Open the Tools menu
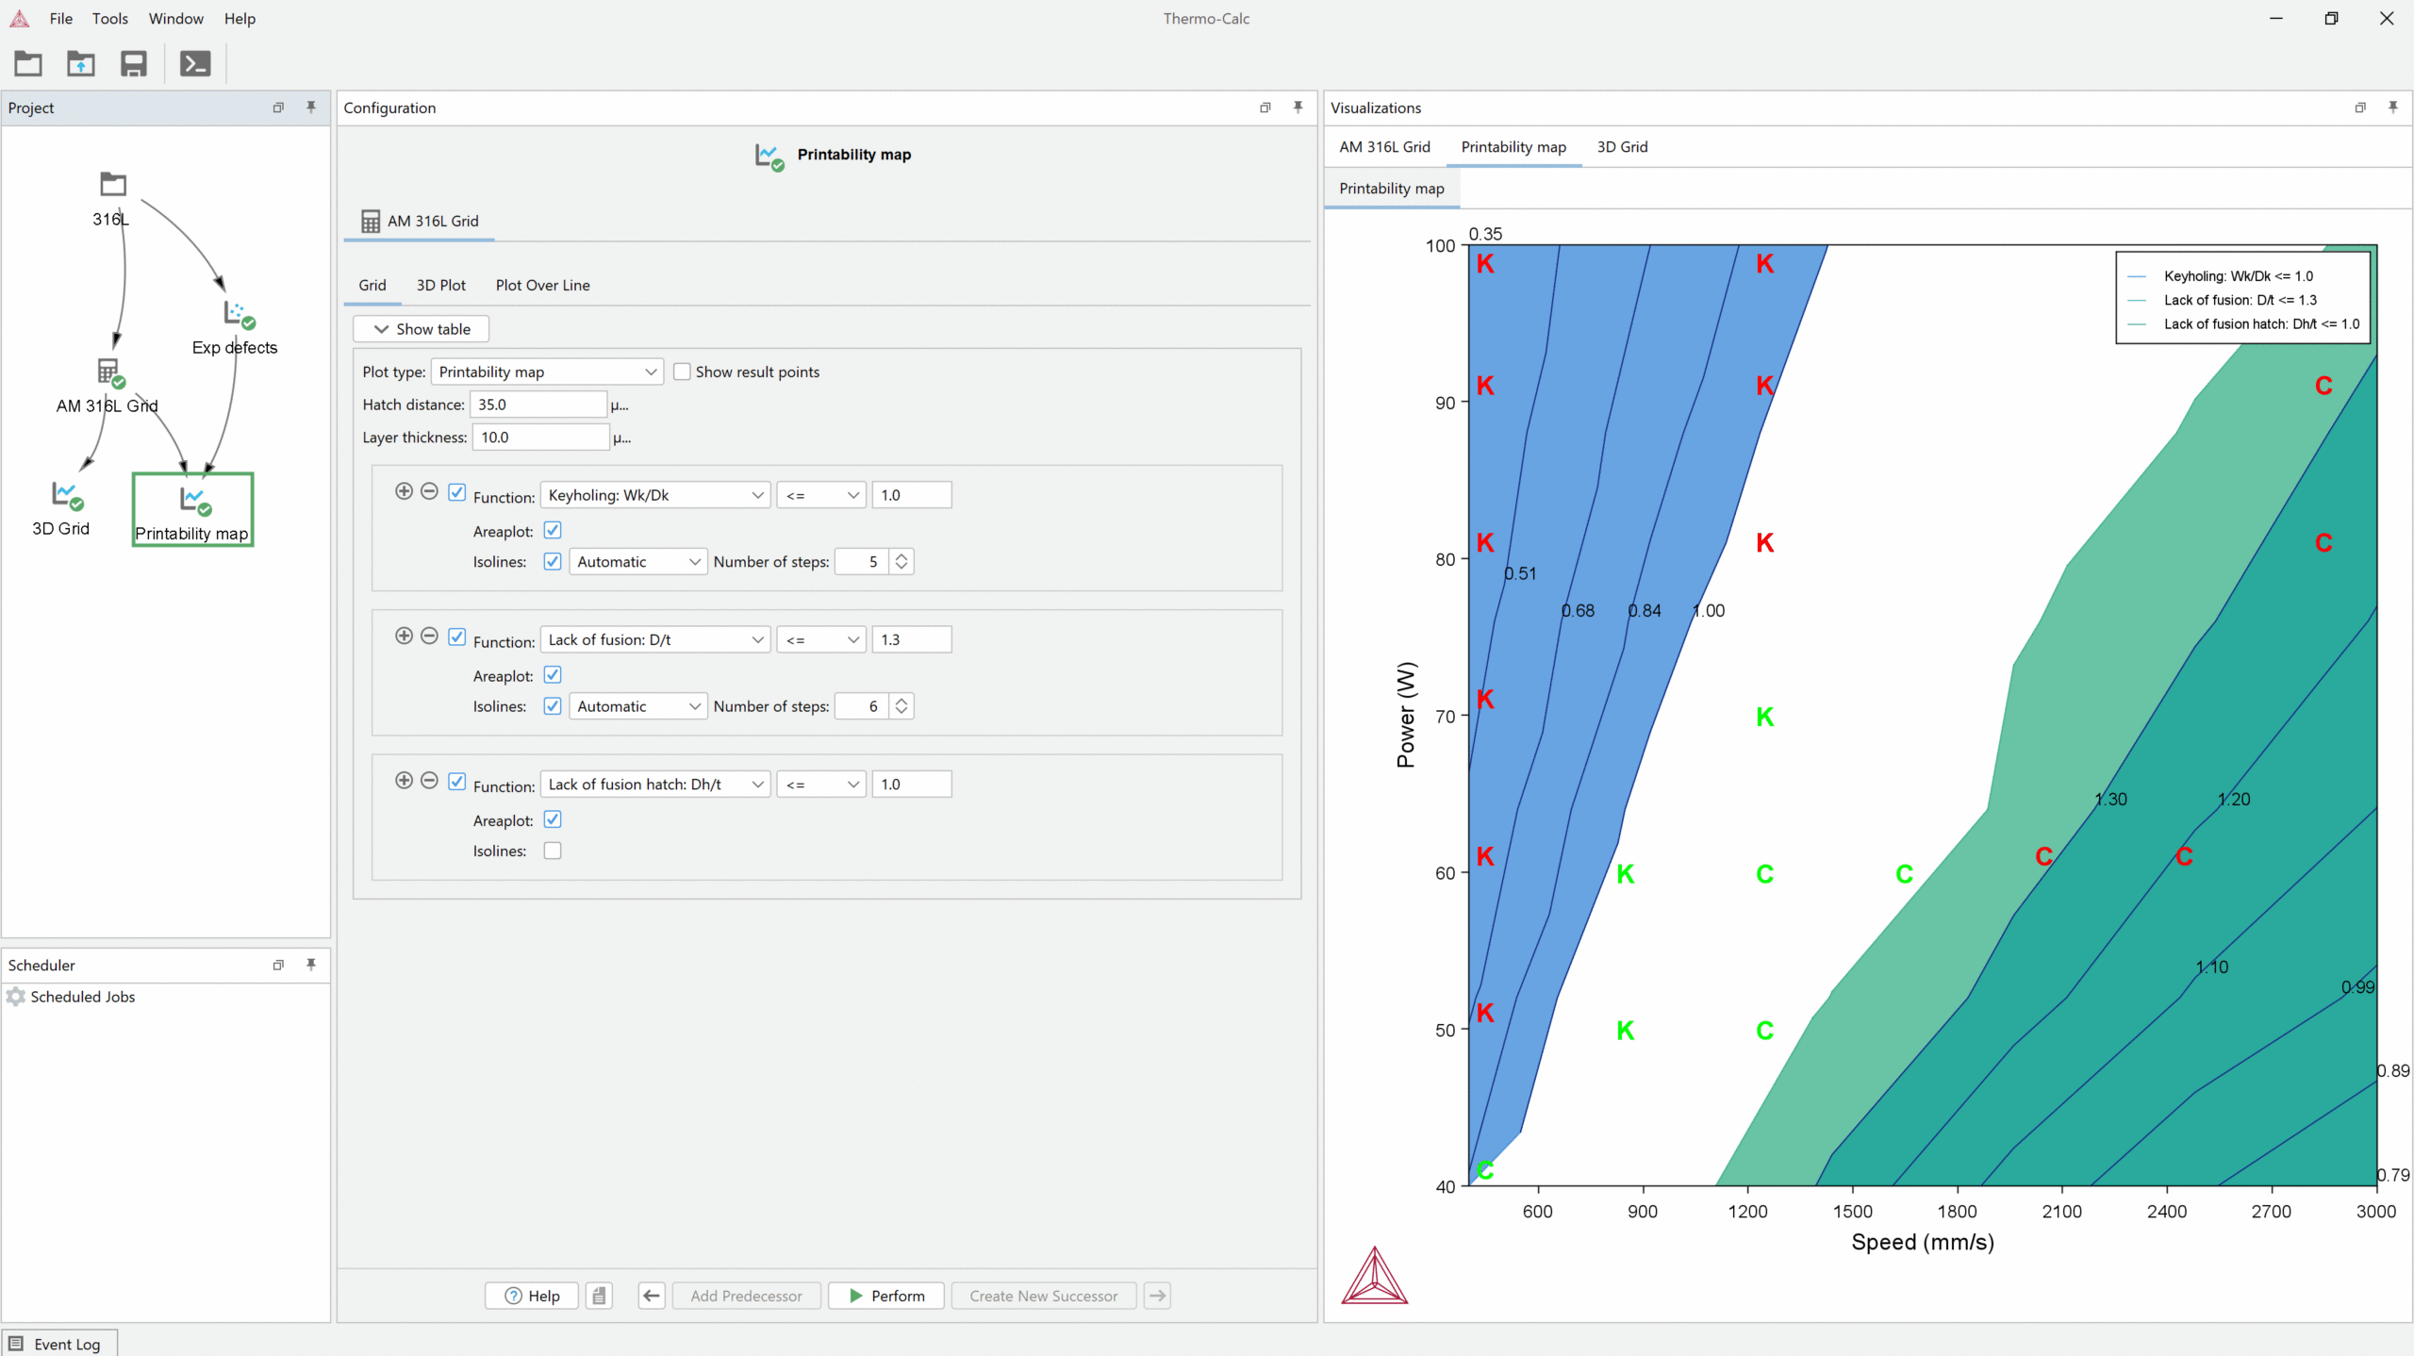Screen dimensions: 2414x1356 click(109, 18)
